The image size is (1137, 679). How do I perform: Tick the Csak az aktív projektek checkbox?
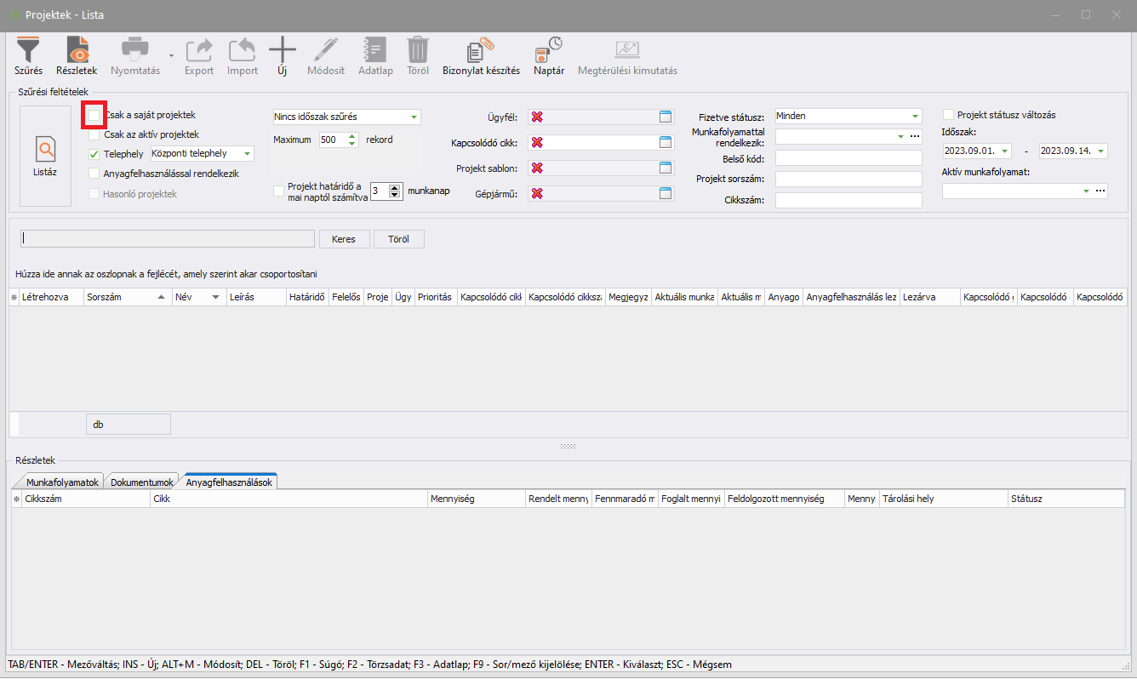coord(94,134)
